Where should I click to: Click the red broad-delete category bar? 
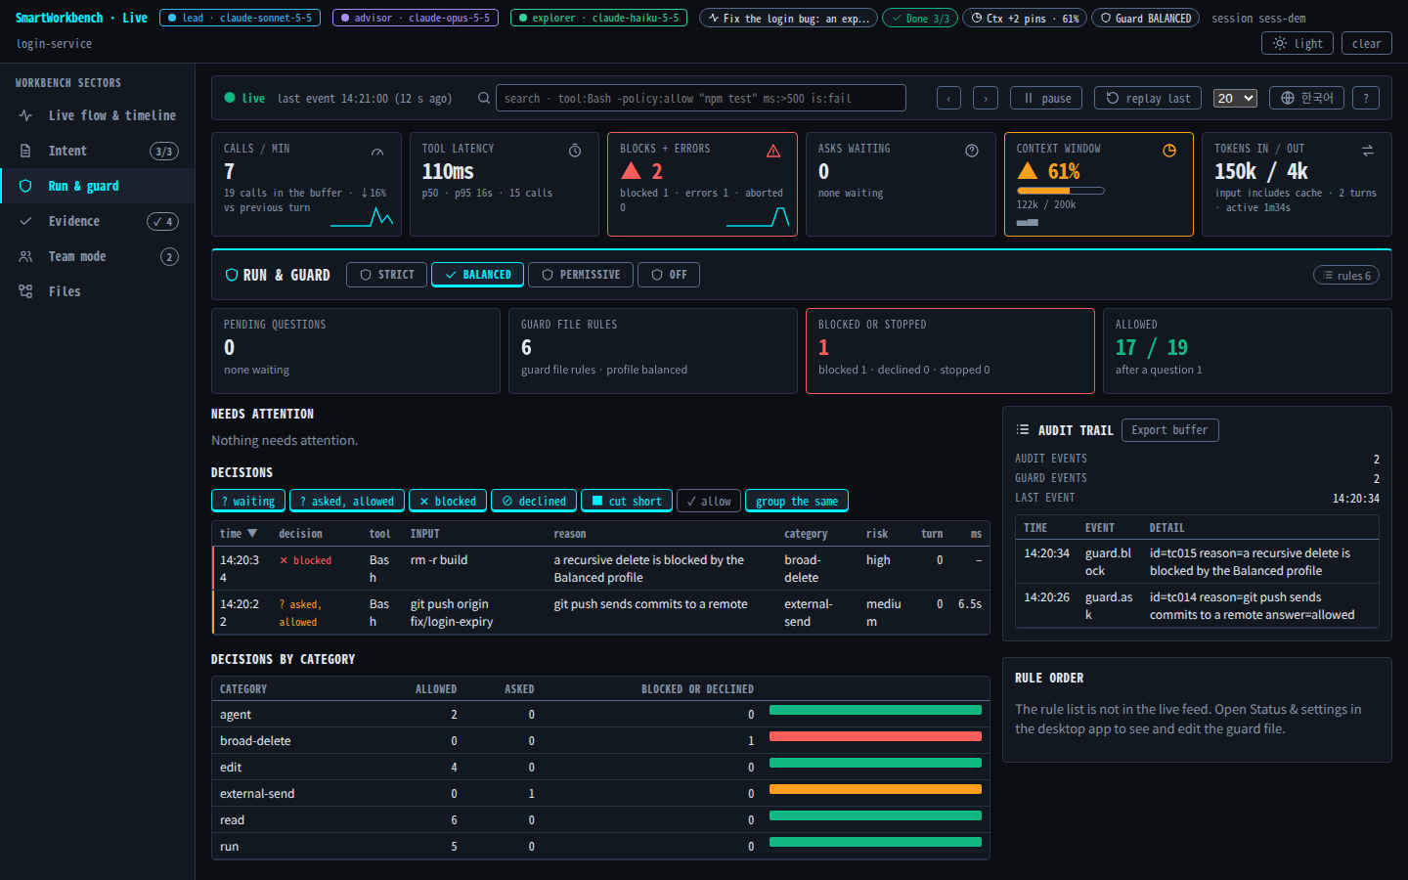coord(875,736)
